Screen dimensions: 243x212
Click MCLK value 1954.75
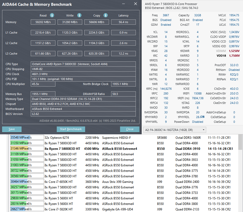[x=234, y=15]
